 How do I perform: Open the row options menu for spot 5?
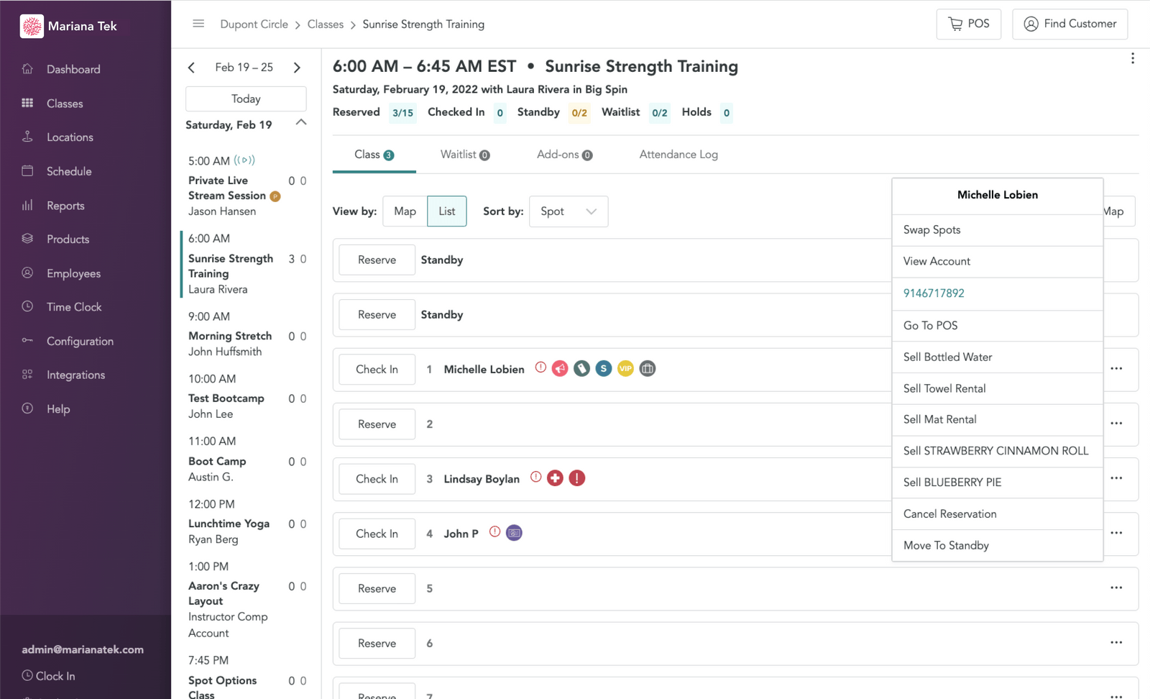coord(1115,588)
